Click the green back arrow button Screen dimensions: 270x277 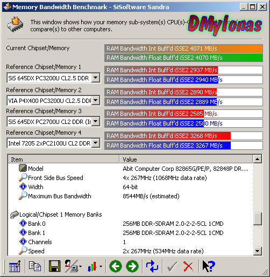(x=116, y=266)
